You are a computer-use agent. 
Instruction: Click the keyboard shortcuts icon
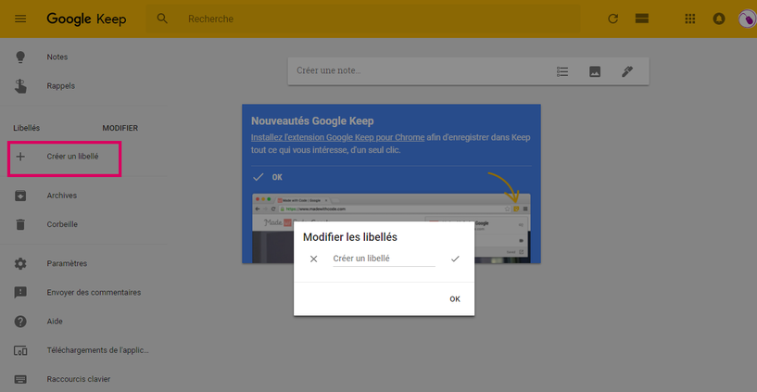coord(20,379)
